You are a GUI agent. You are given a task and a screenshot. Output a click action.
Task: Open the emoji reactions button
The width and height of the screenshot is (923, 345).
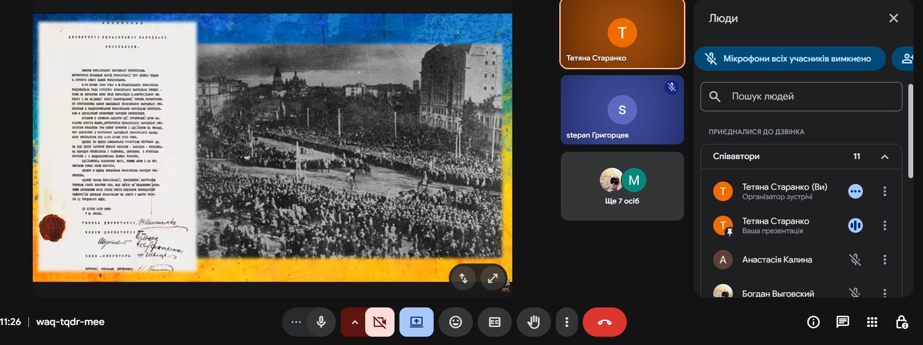(455, 322)
